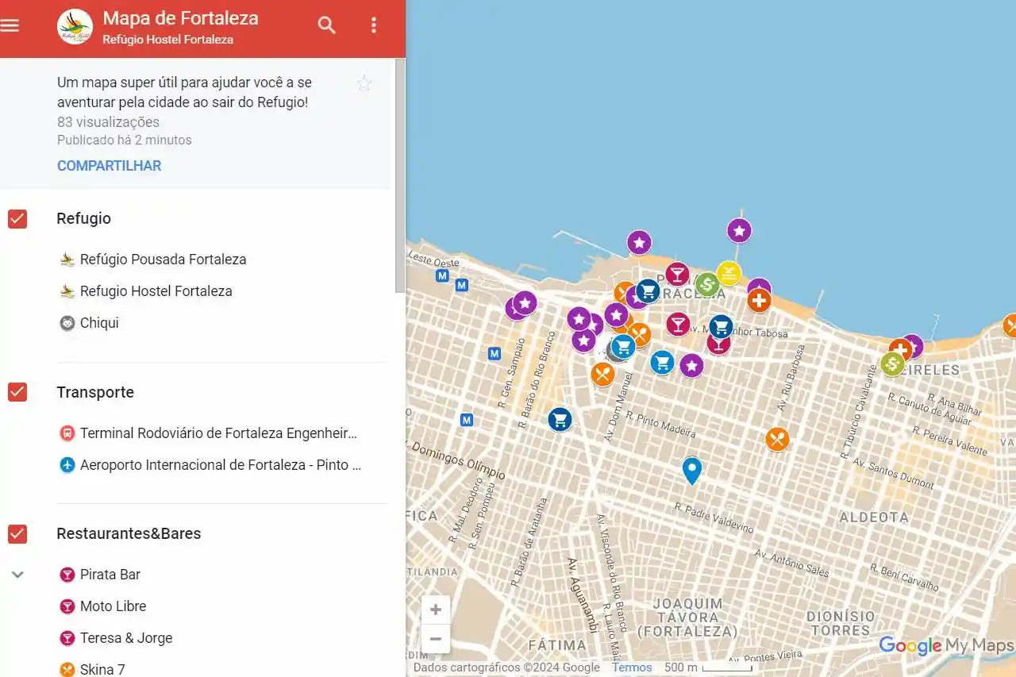This screenshot has width=1016, height=677.
Task: Click the orange medical plus marker near Iracema
Action: click(x=760, y=301)
